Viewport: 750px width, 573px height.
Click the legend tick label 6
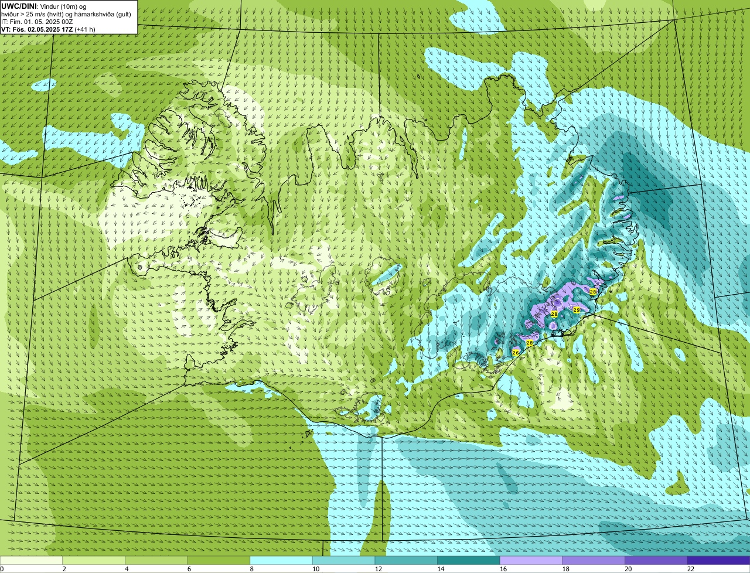[x=189, y=569]
